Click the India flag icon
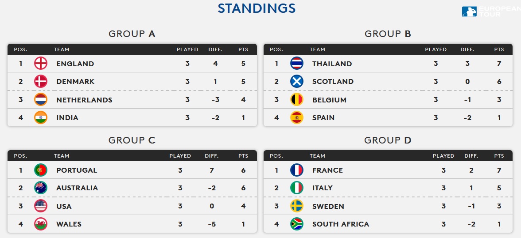Viewport: 521px width, 238px height. pos(41,117)
